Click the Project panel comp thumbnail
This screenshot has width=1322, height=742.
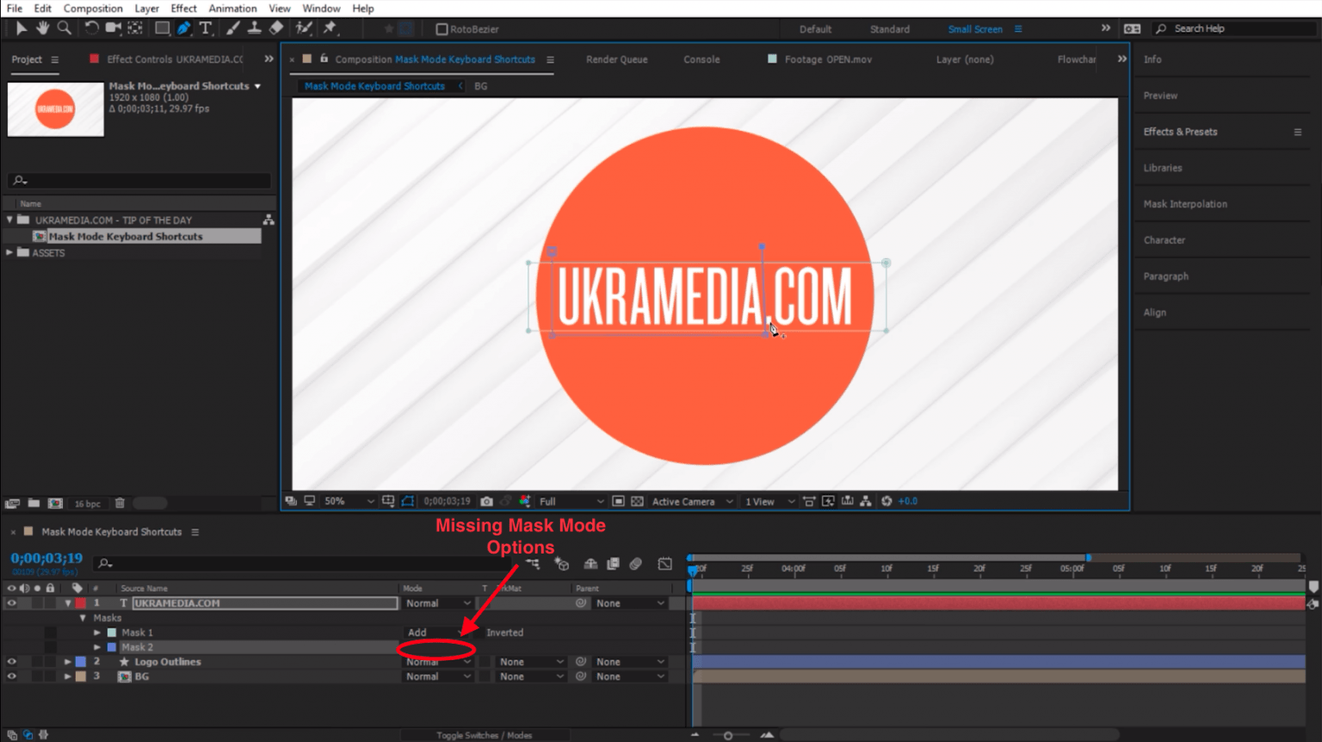point(55,109)
